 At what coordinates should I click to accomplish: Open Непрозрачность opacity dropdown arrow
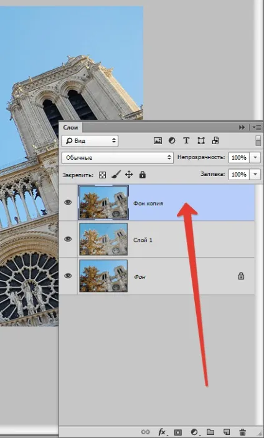coord(255,158)
